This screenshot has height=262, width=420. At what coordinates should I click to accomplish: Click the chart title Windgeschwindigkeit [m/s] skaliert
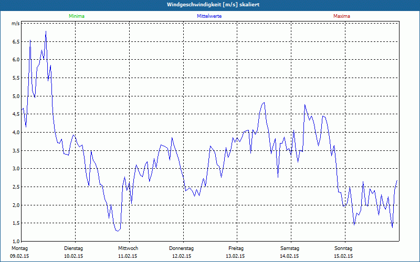pyautogui.click(x=213, y=5)
